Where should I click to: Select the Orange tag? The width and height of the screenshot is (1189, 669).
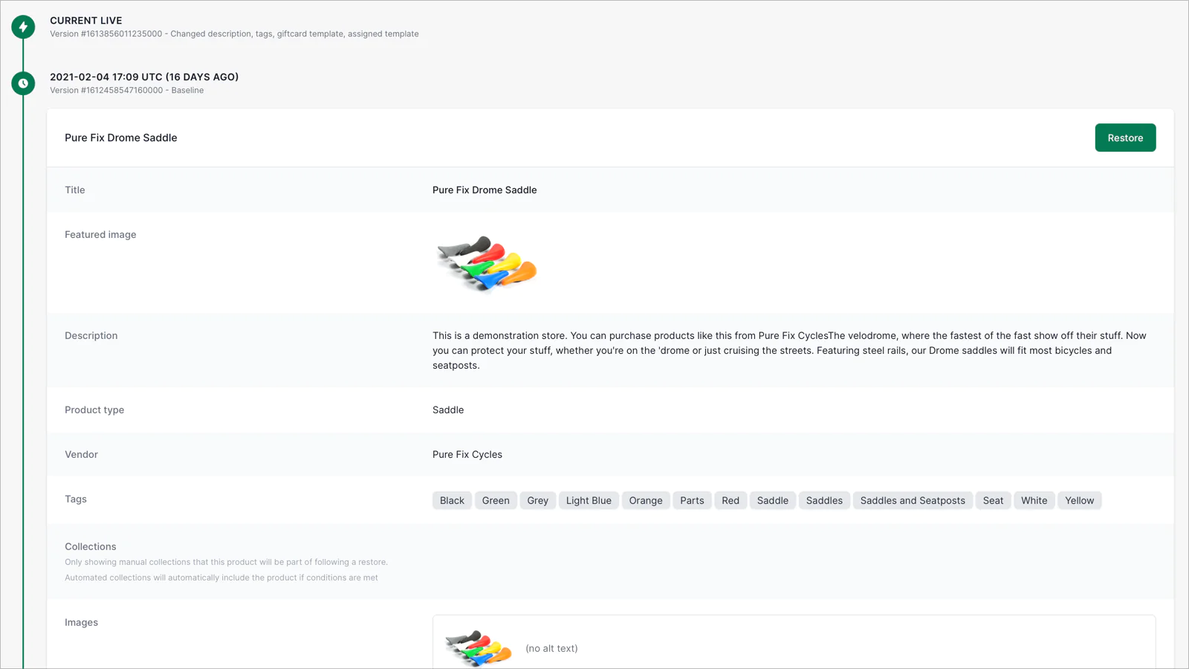tap(646, 500)
